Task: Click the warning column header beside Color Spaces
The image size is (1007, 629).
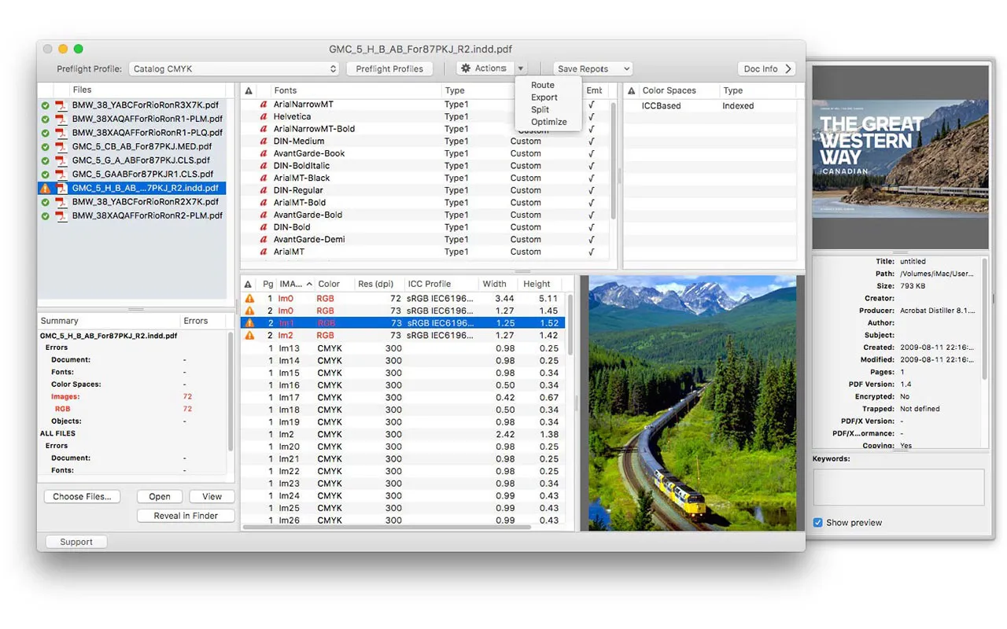Action: click(631, 91)
